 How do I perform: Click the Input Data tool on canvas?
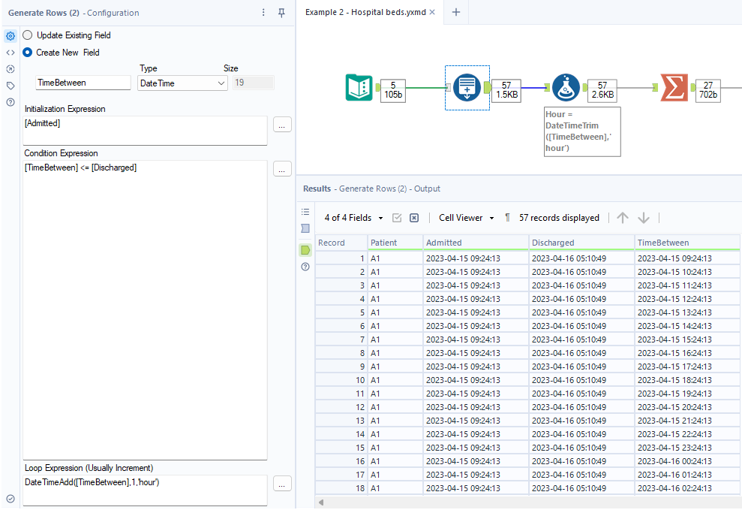tap(359, 88)
